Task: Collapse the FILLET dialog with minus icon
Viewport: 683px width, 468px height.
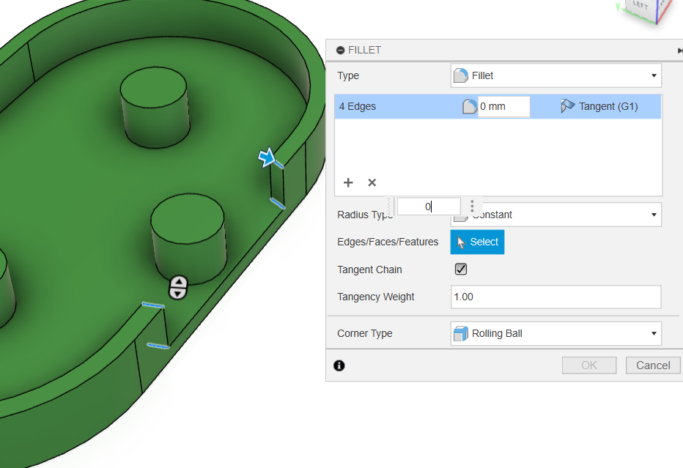Action: 340,51
